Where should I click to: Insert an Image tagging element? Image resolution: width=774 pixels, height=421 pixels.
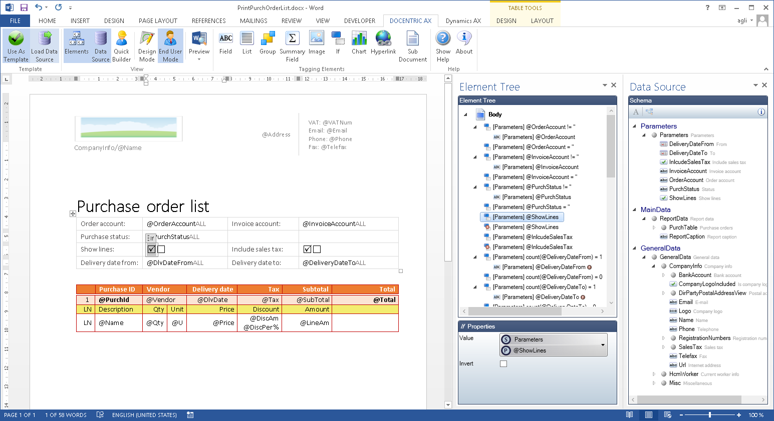click(317, 43)
